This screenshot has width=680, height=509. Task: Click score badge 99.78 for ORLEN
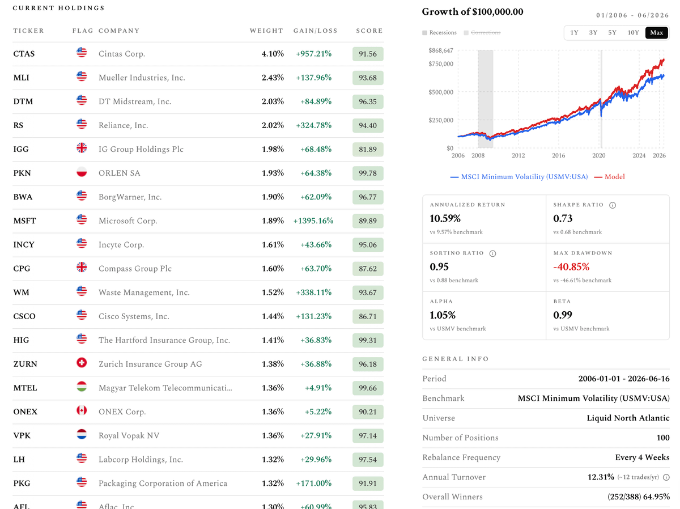[x=368, y=173]
